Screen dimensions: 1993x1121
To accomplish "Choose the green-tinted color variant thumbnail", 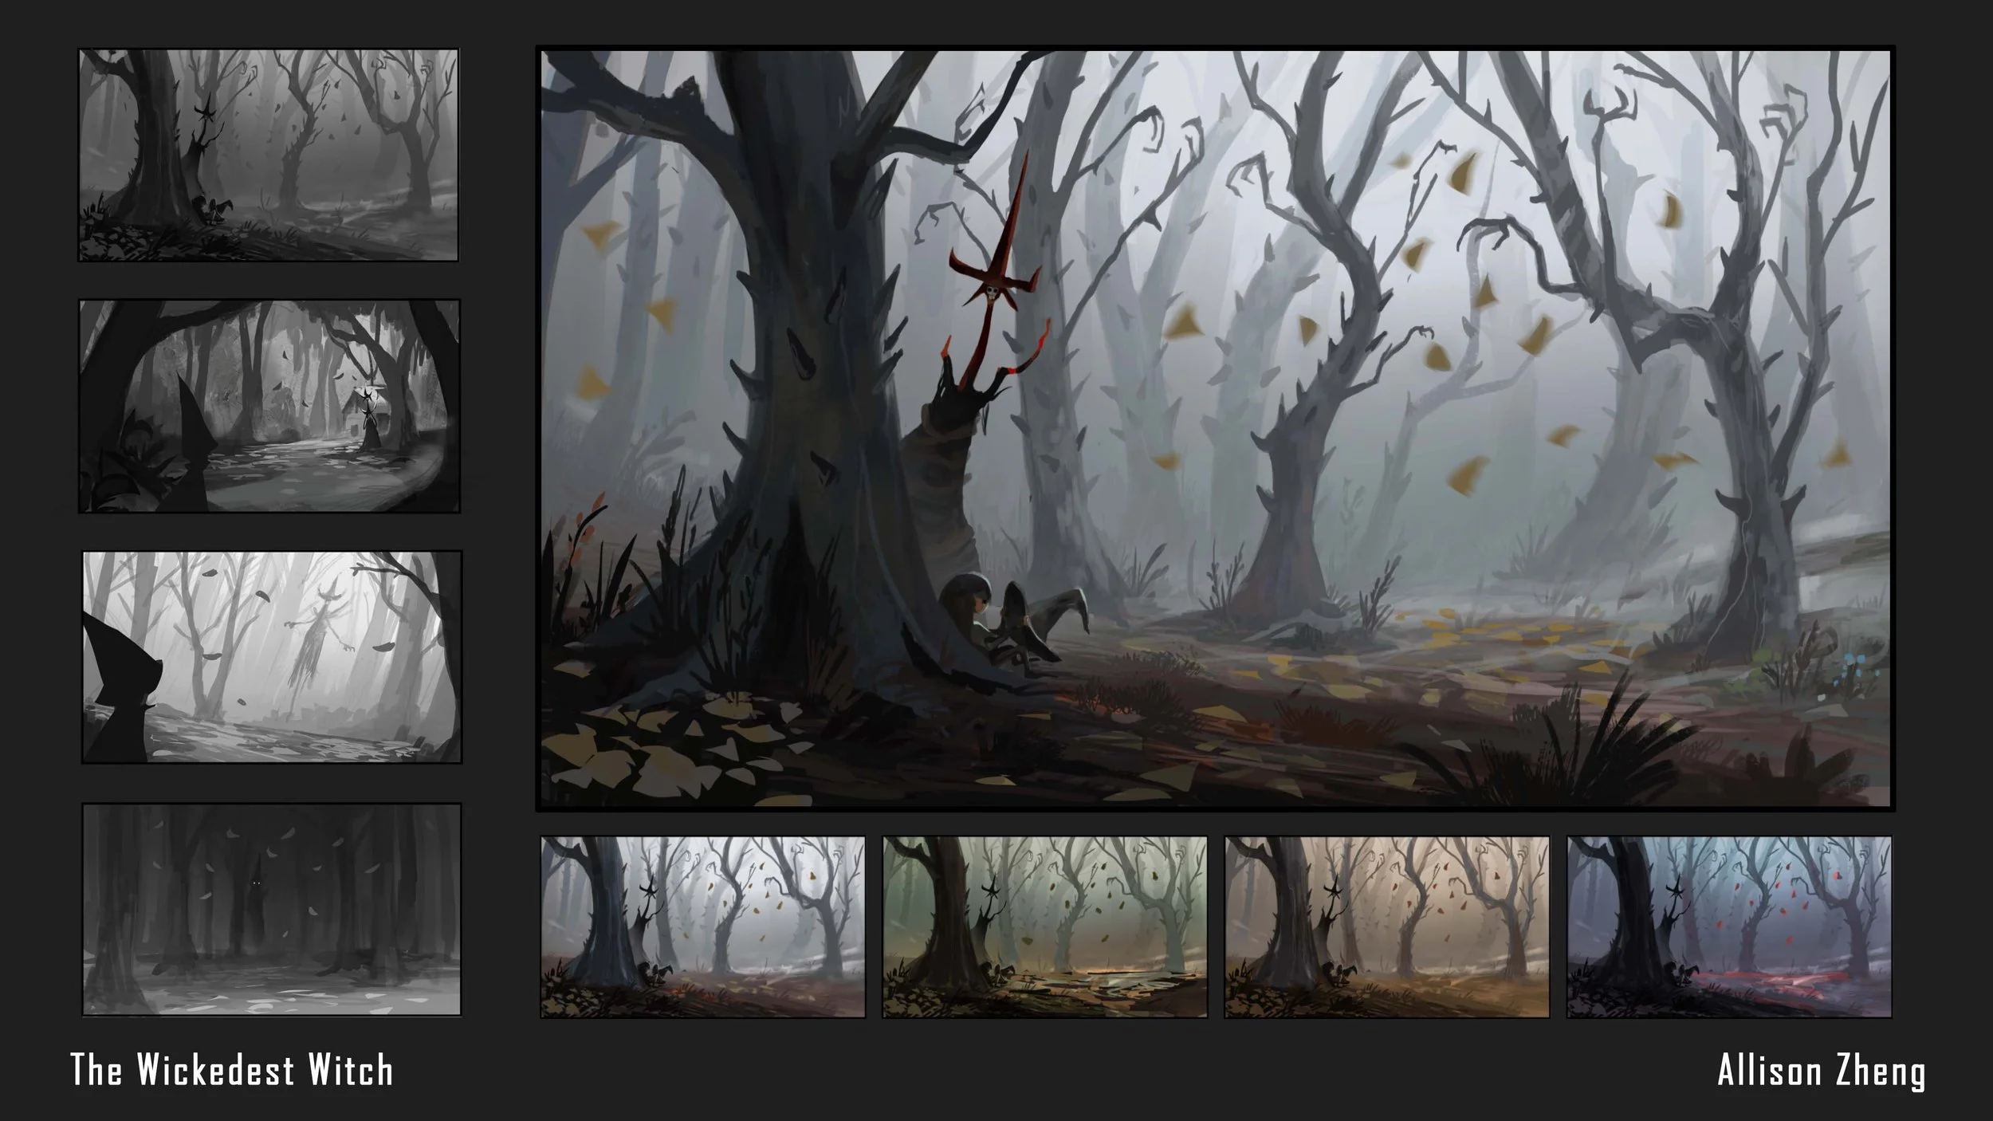I will pyautogui.click(x=1044, y=926).
